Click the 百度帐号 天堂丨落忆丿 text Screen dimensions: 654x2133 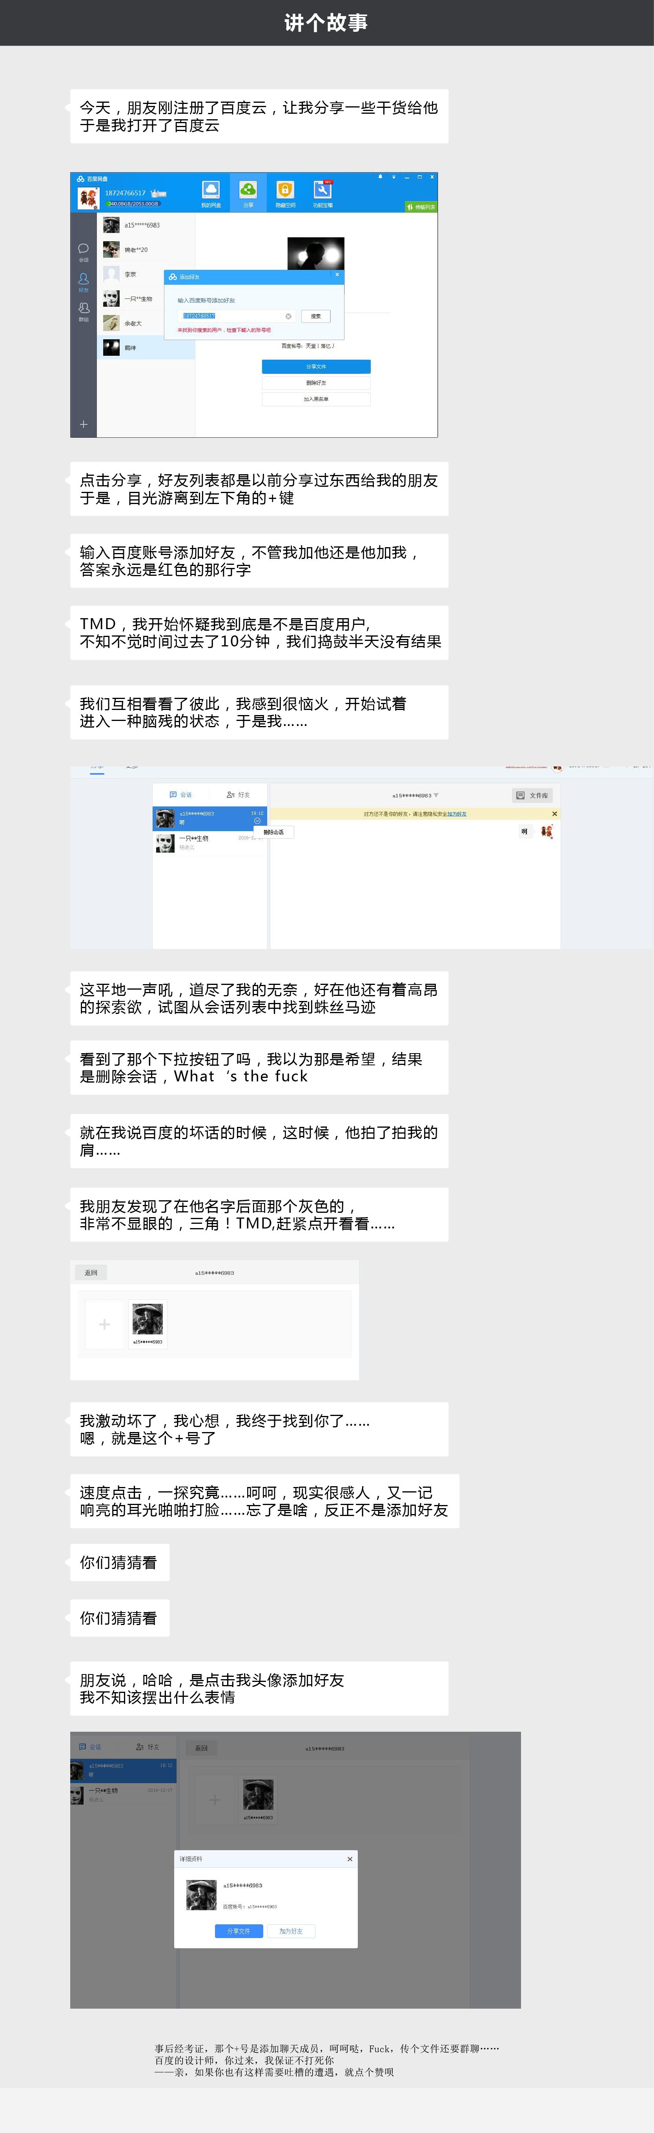308,346
